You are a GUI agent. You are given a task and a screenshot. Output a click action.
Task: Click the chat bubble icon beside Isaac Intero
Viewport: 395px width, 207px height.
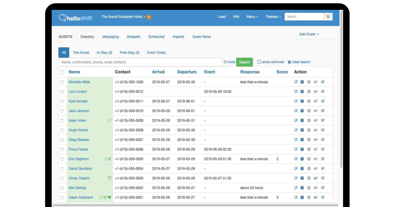pyautogui.click(x=109, y=121)
